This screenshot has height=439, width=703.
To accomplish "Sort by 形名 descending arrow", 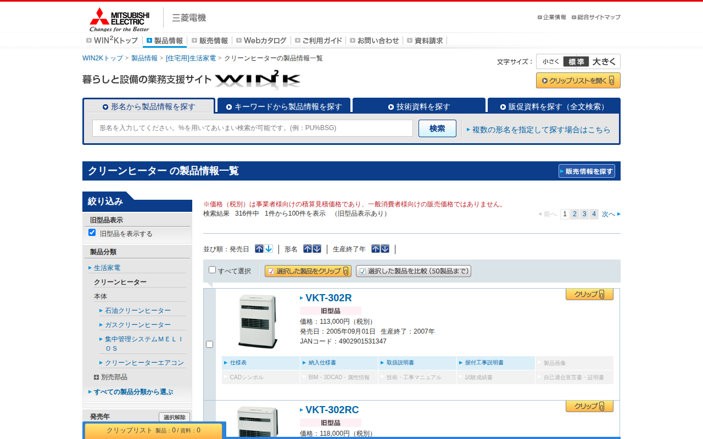I will 317,249.
